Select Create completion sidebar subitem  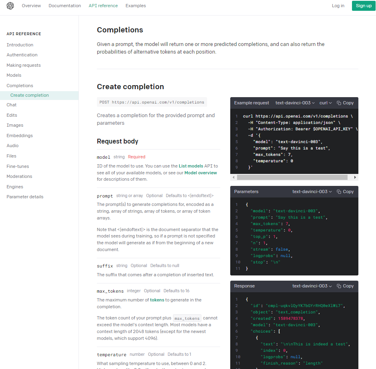[x=39, y=95]
